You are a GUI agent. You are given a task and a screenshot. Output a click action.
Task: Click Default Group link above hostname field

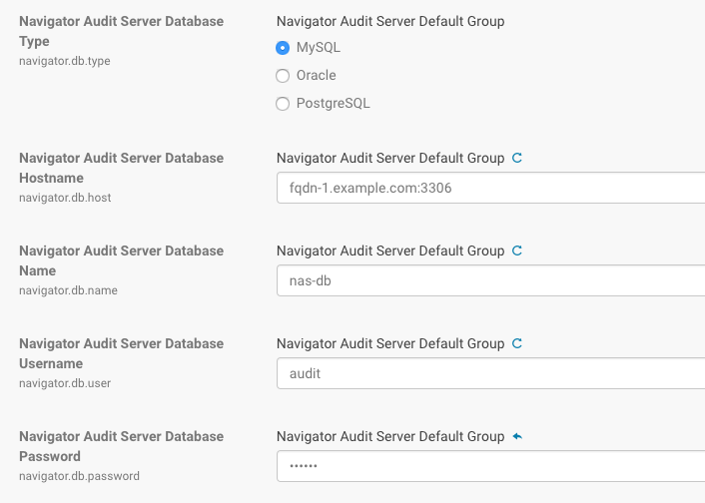point(389,158)
